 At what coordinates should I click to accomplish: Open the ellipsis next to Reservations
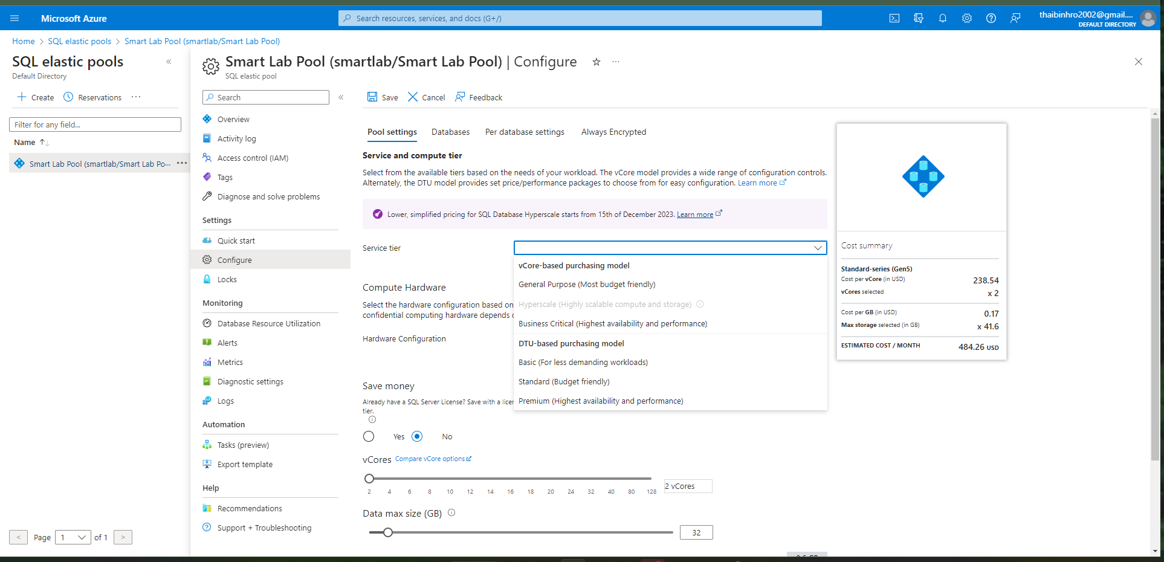(x=136, y=97)
